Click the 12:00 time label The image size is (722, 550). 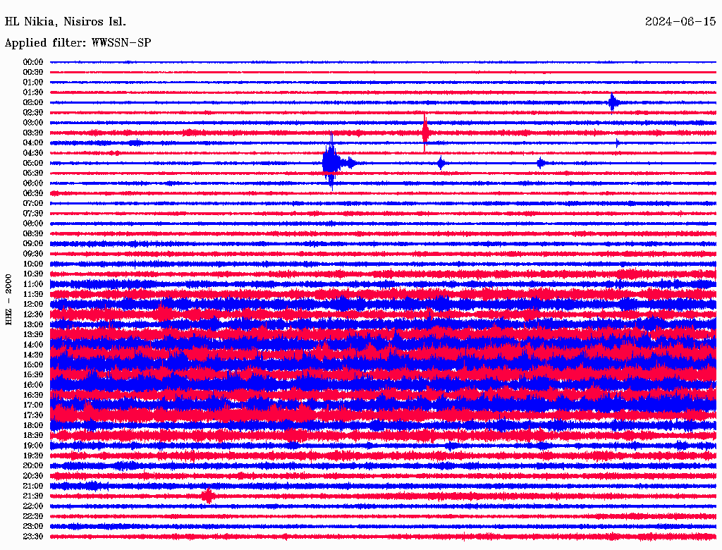[32, 304]
